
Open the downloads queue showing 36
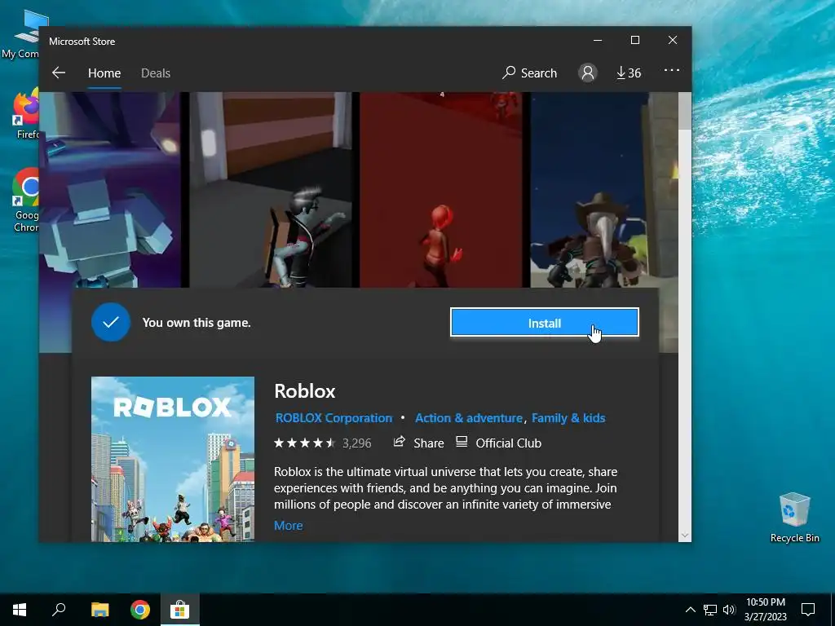pos(629,73)
